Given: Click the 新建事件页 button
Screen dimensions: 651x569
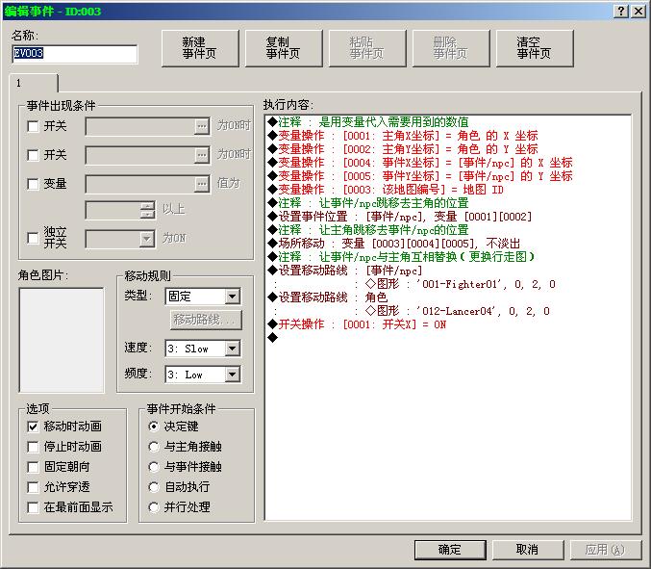Looking at the screenshot, I should tap(200, 48).
